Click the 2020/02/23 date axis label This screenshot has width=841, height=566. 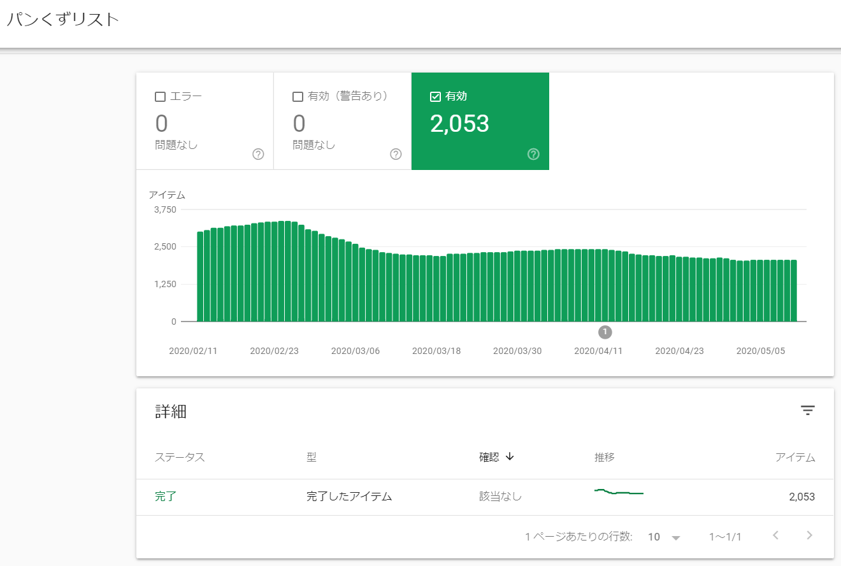[x=274, y=351]
